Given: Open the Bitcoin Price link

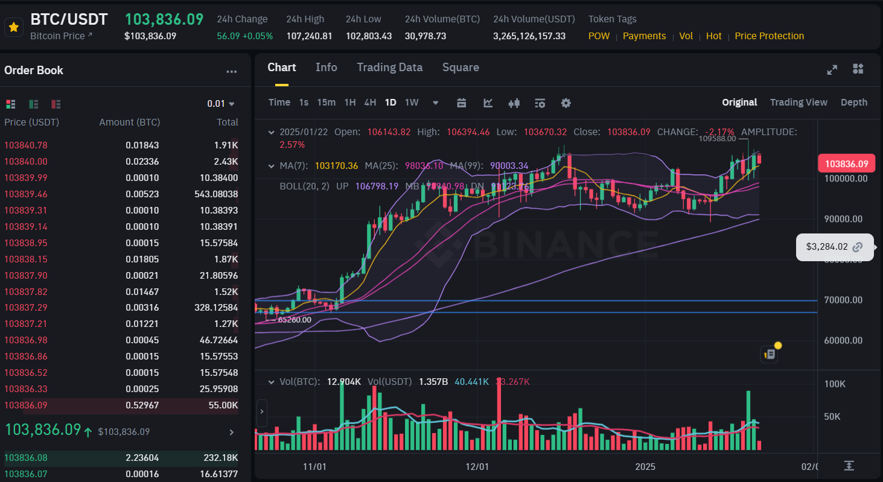Looking at the screenshot, I should (x=62, y=36).
